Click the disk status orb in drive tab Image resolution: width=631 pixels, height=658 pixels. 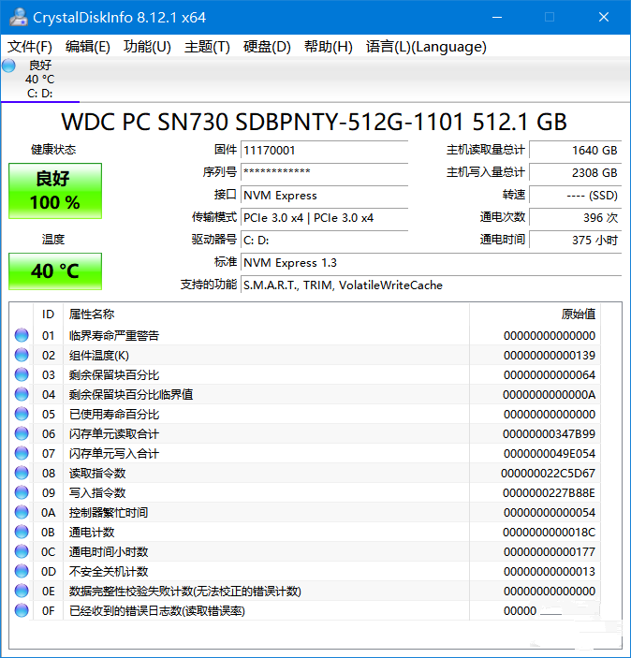9,66
